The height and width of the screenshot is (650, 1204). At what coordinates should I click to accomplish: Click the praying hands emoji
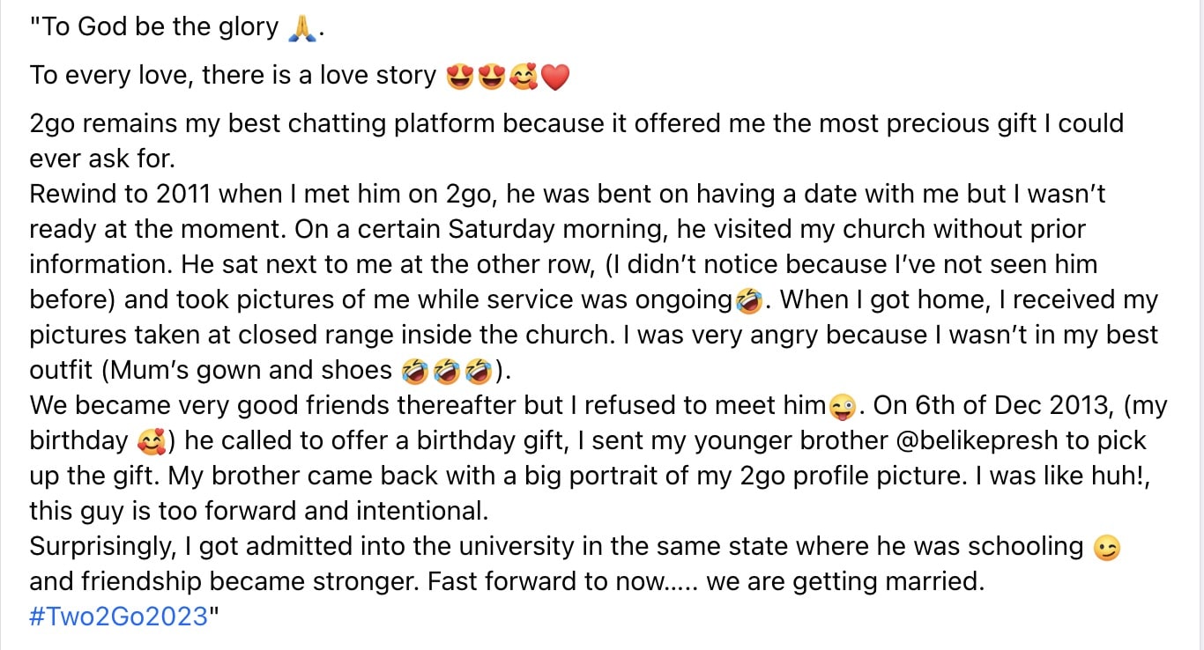[x=301, y=27]
